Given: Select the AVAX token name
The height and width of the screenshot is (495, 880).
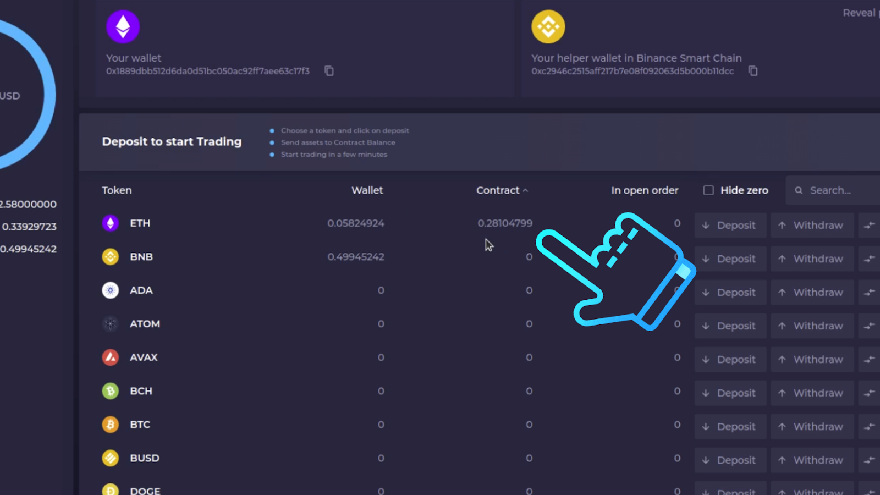Looking at the screenshot, I should 144,358.
